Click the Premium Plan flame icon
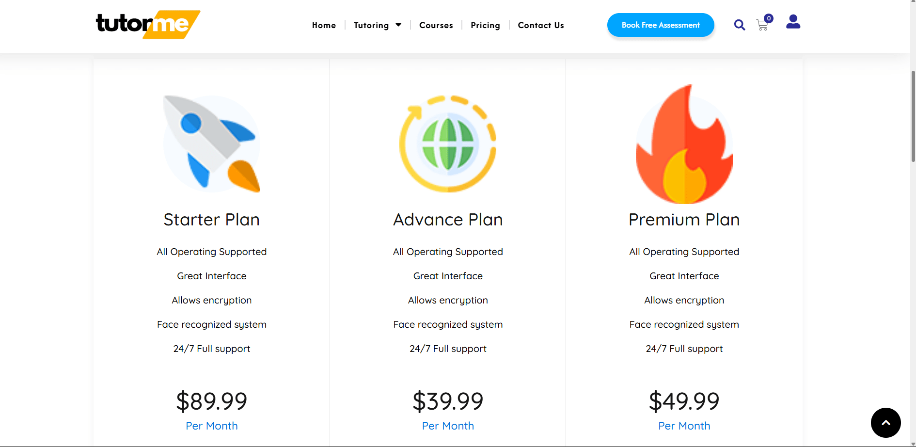916x447 pixels. point(684,145)
